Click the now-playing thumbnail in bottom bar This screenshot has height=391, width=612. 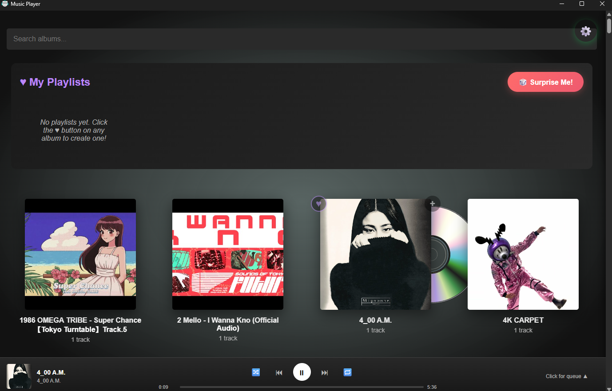pyautogui.click(x=19, y=376)
